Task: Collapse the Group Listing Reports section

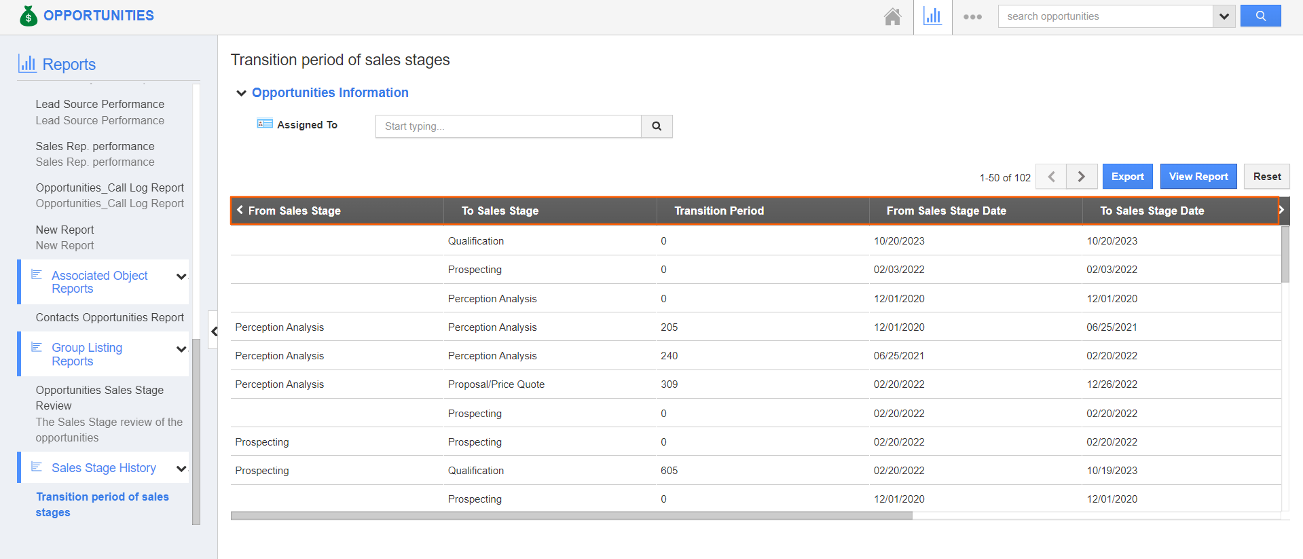Action: pos(181,349)
